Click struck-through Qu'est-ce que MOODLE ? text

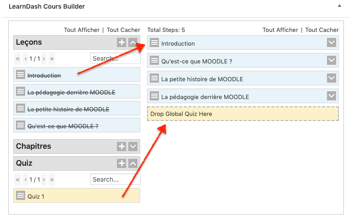pos(63,126)
